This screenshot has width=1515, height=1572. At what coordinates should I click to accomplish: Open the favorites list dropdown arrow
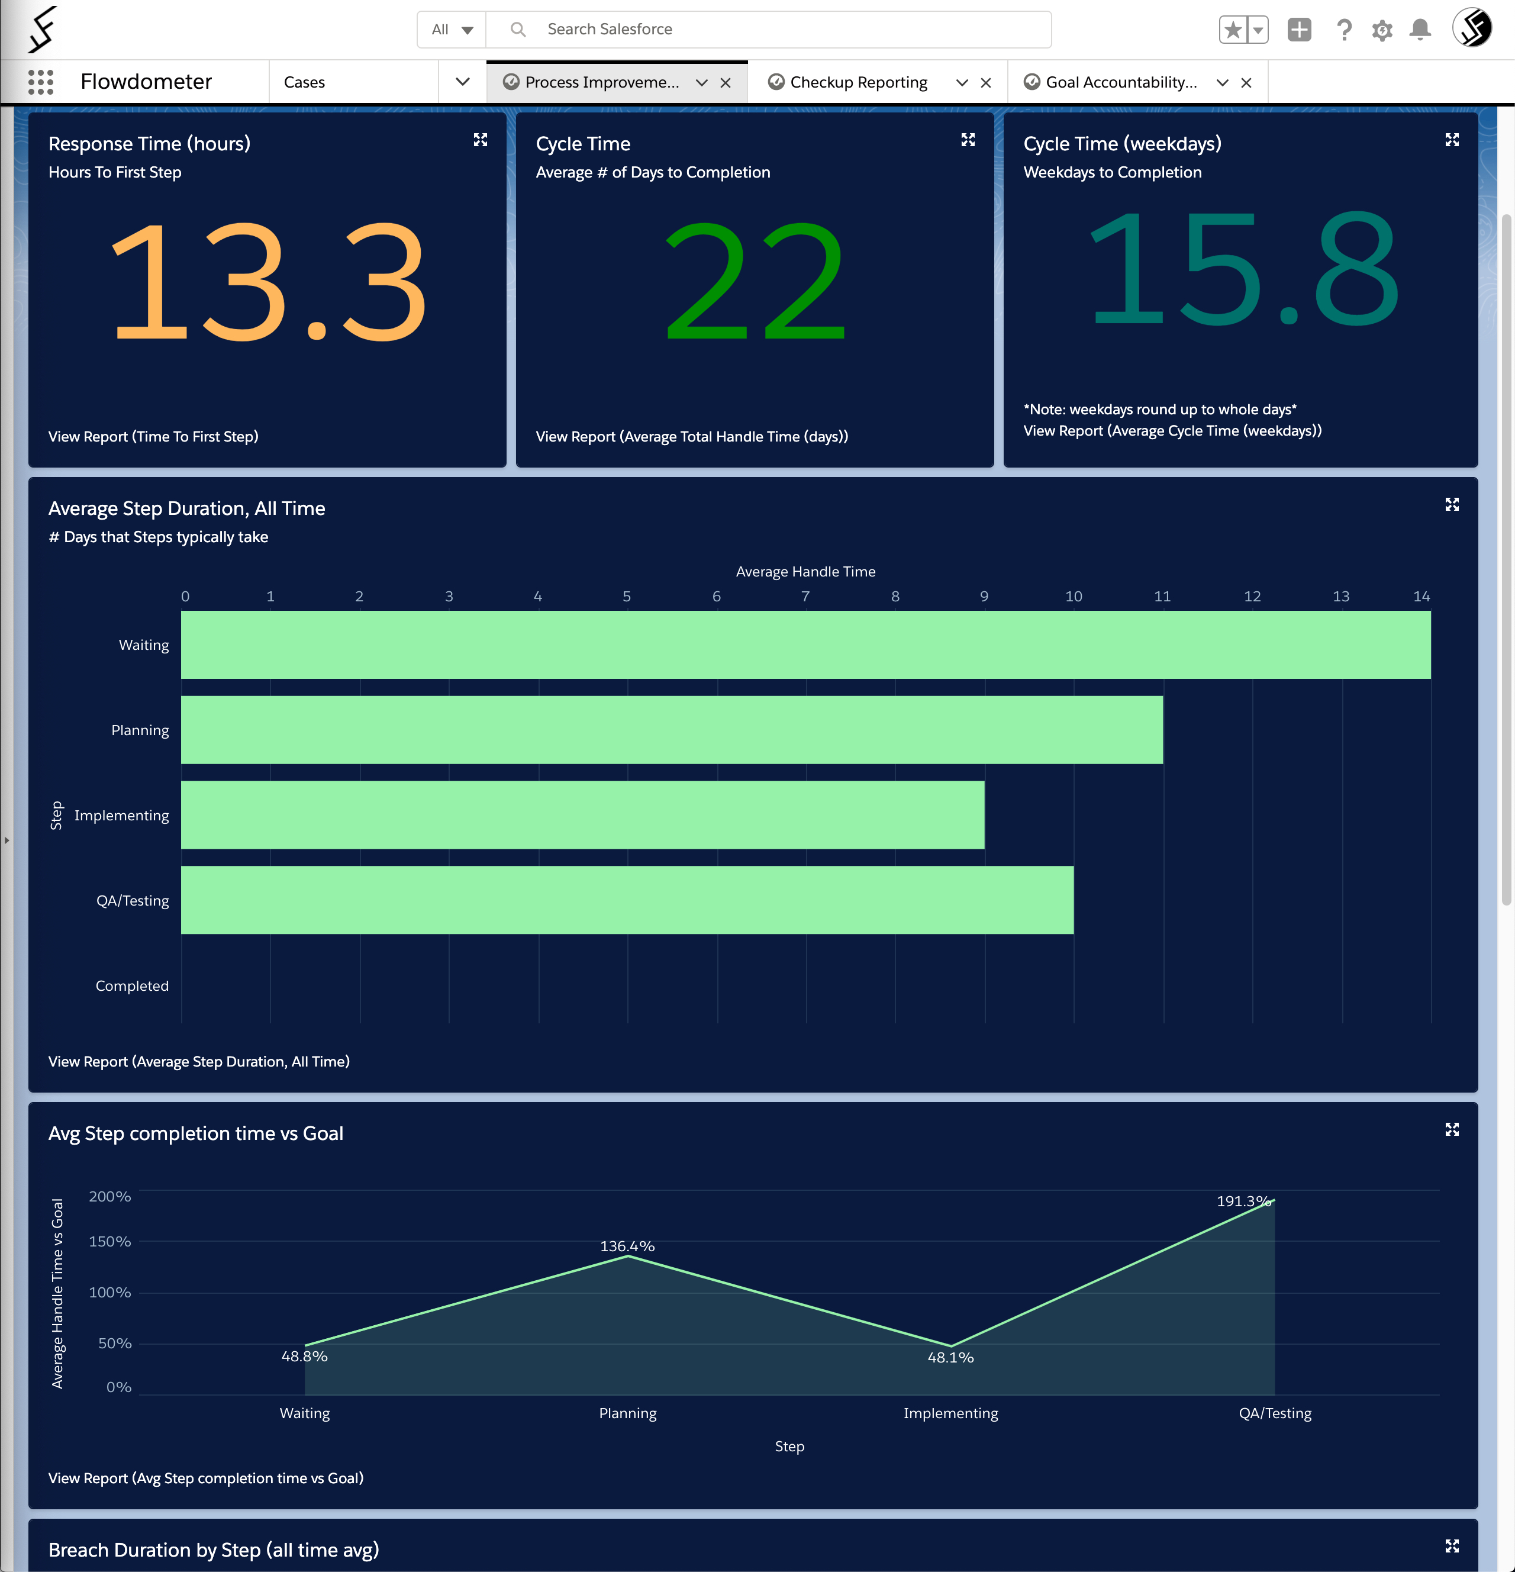tap(1258, 30)
